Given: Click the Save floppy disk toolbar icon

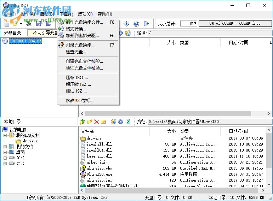Looking at the screenshot, I should 39,23.
